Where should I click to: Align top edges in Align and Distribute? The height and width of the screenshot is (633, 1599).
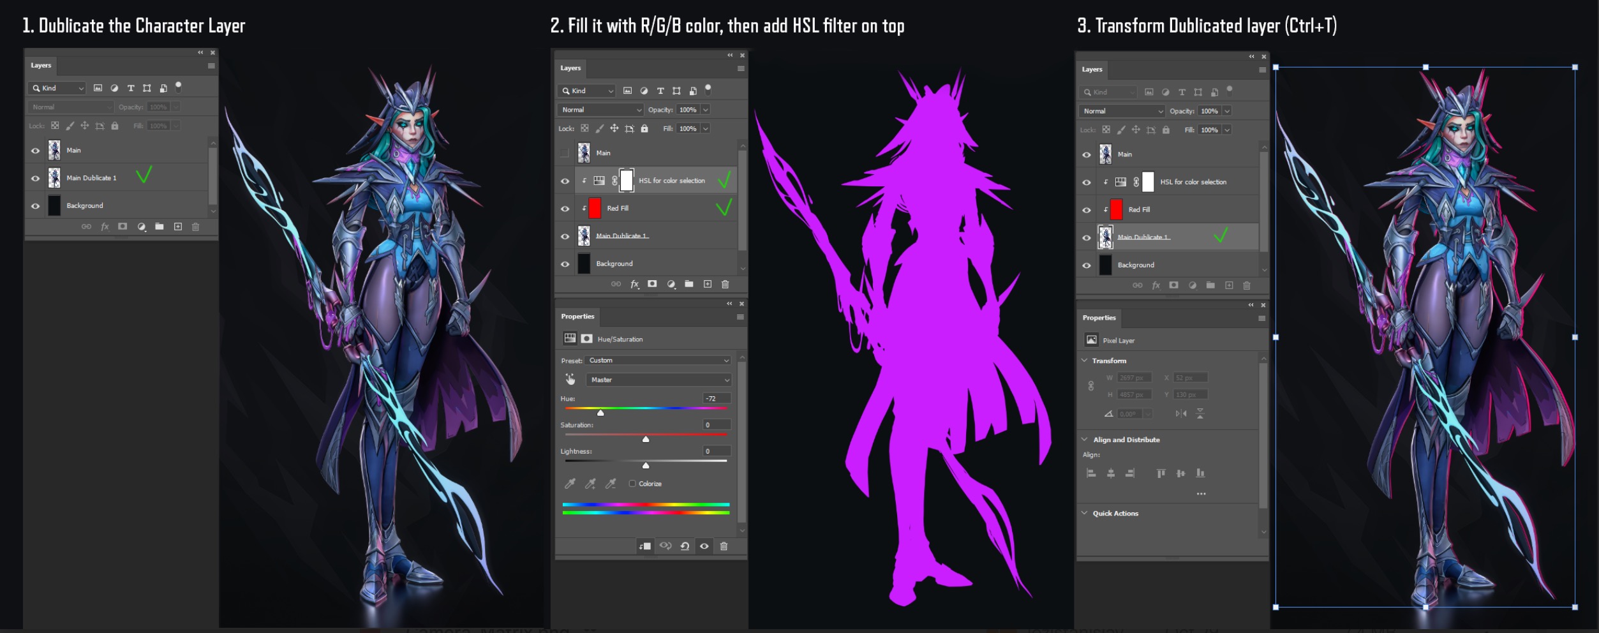point(1161,473)
